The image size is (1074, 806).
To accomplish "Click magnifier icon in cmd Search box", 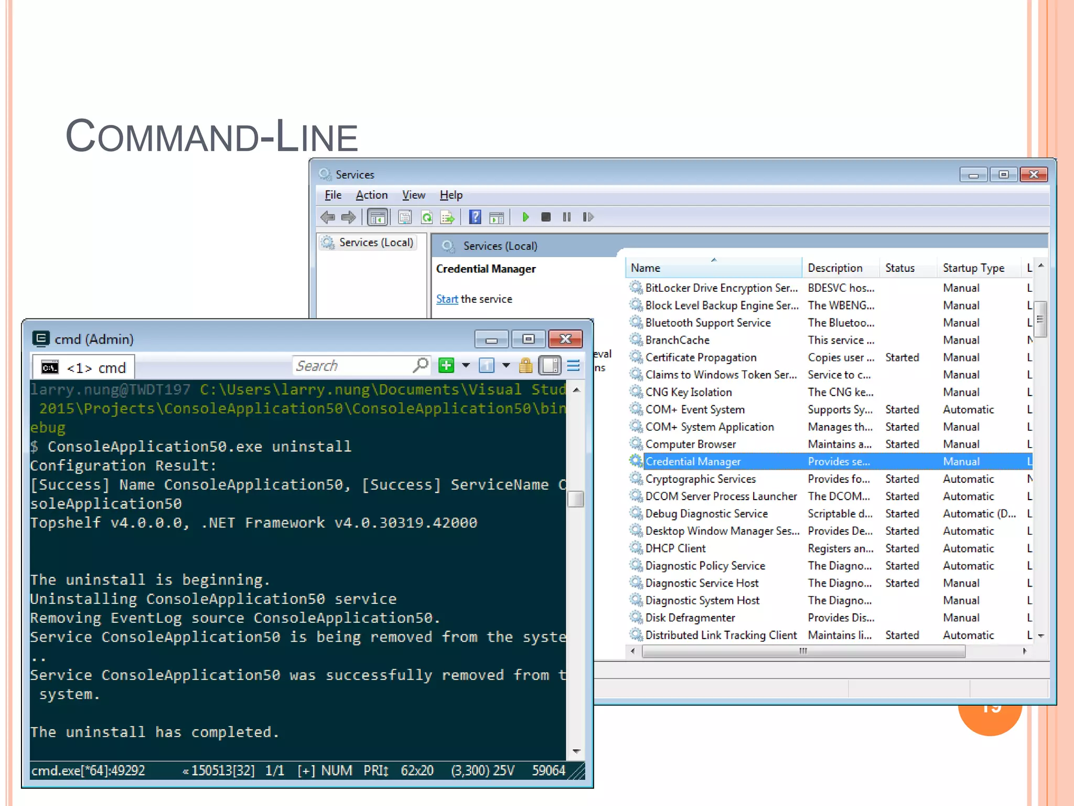I will point(421,365).
